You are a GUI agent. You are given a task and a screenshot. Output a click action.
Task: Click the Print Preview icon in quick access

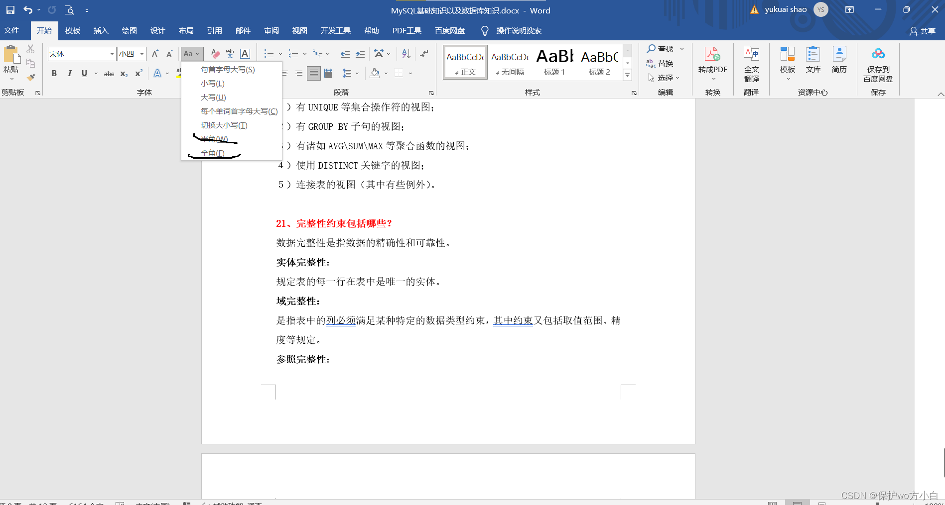[x=69, y=10]
